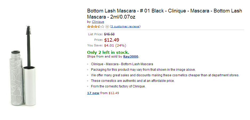Click the 'Clinique - Mascara - Bottom Lash Mascara' bullet
Viewport: 250px width, 120px height.
point(122,64)
